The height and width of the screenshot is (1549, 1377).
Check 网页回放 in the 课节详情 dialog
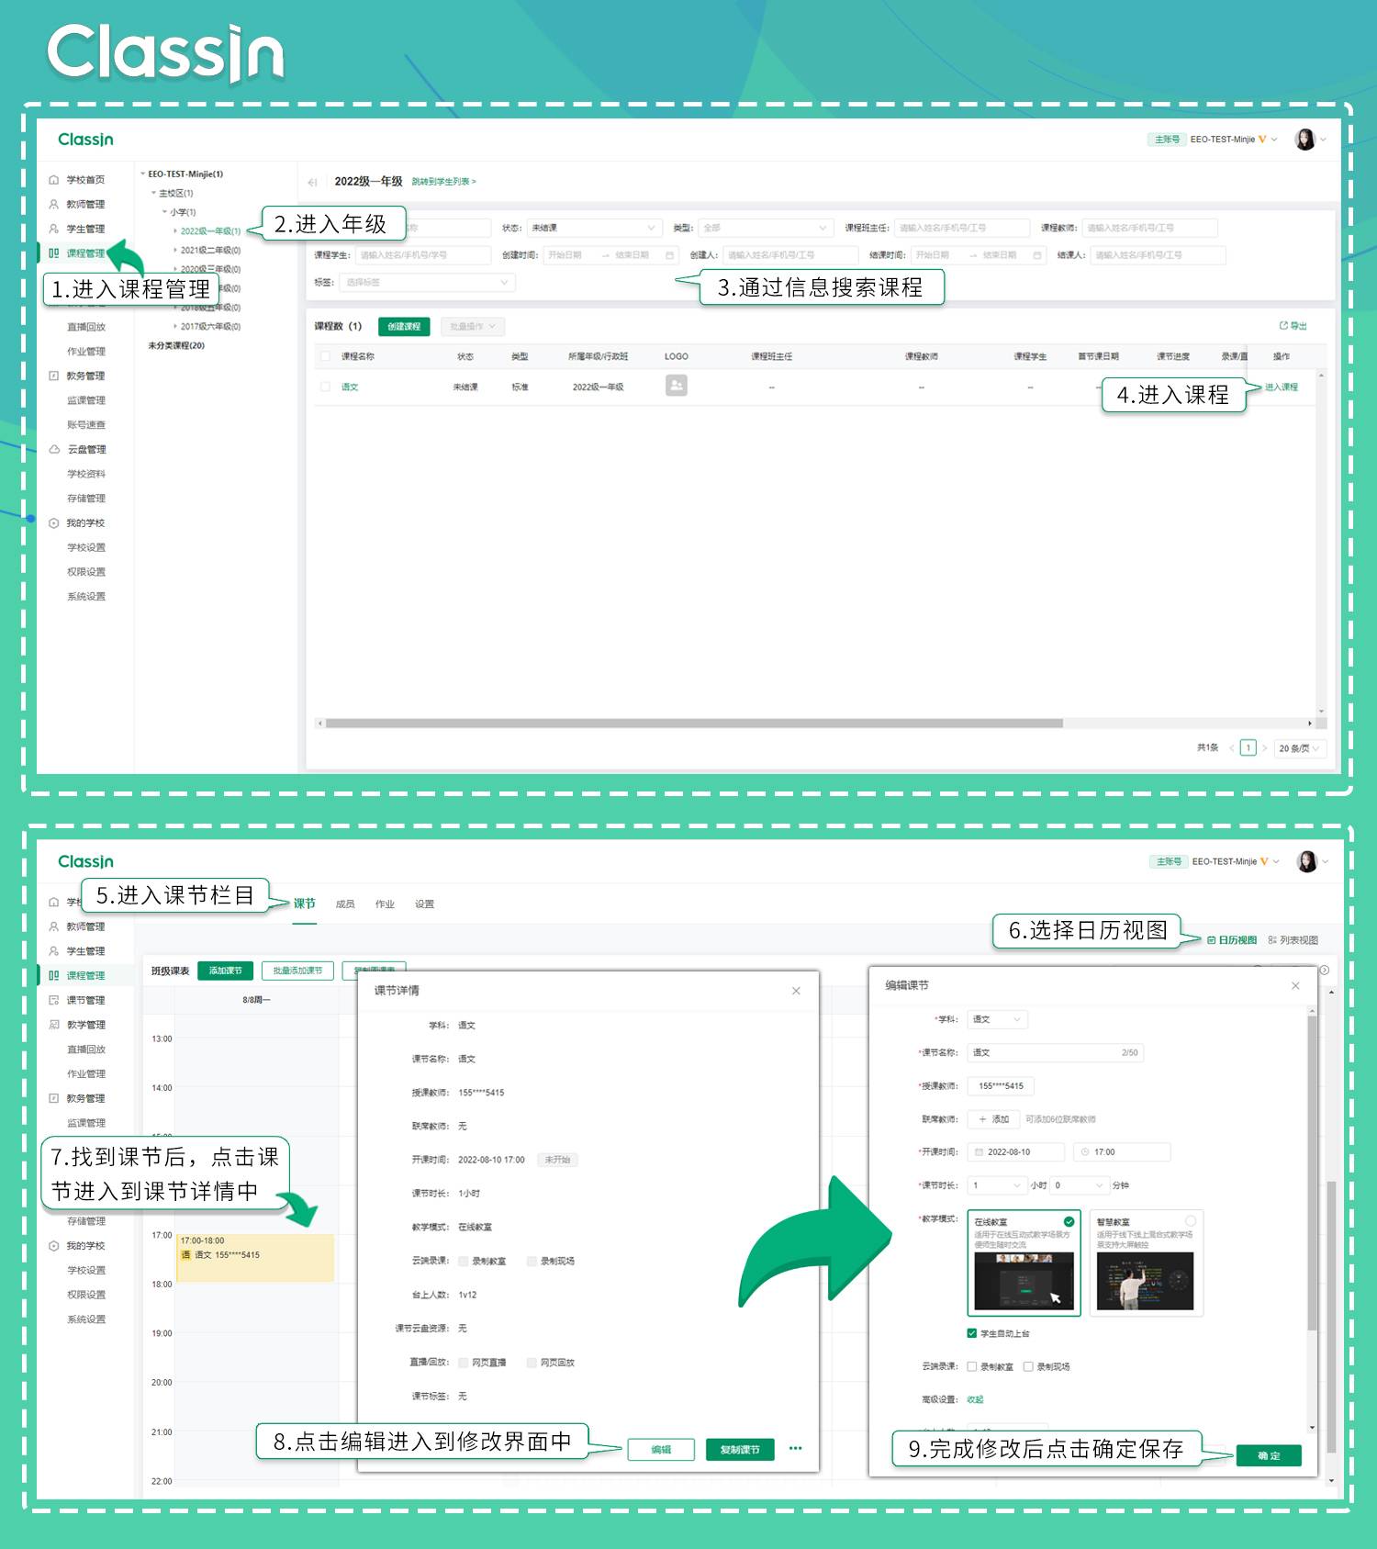pos(532,1363)
